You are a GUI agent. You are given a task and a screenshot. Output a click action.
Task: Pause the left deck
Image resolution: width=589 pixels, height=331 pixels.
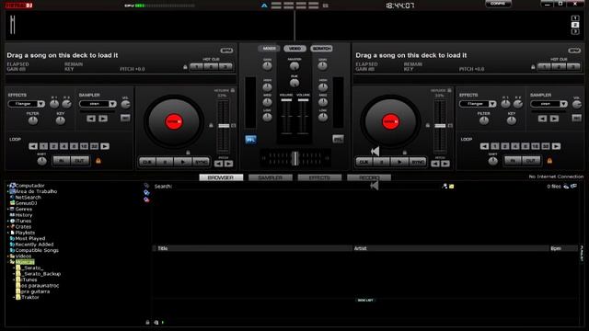(x=165, y=162)
